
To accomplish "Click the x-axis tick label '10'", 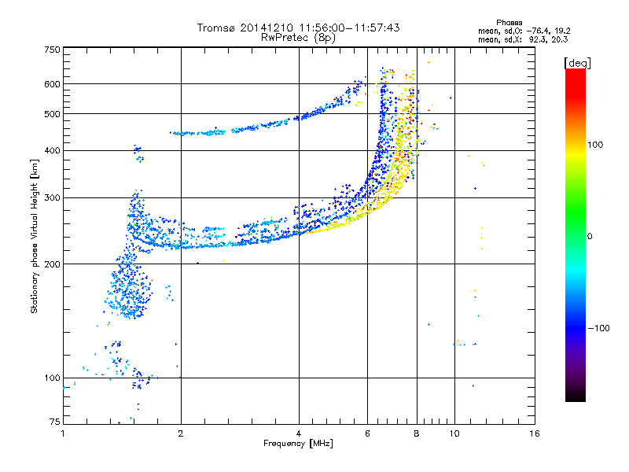I will click(454, 433).
